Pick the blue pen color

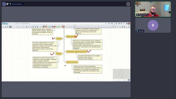[x=52, y=27]
